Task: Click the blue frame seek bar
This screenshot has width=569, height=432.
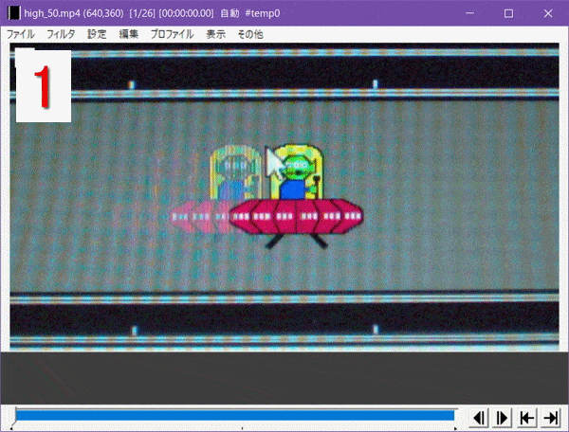Action: point(235,415)
